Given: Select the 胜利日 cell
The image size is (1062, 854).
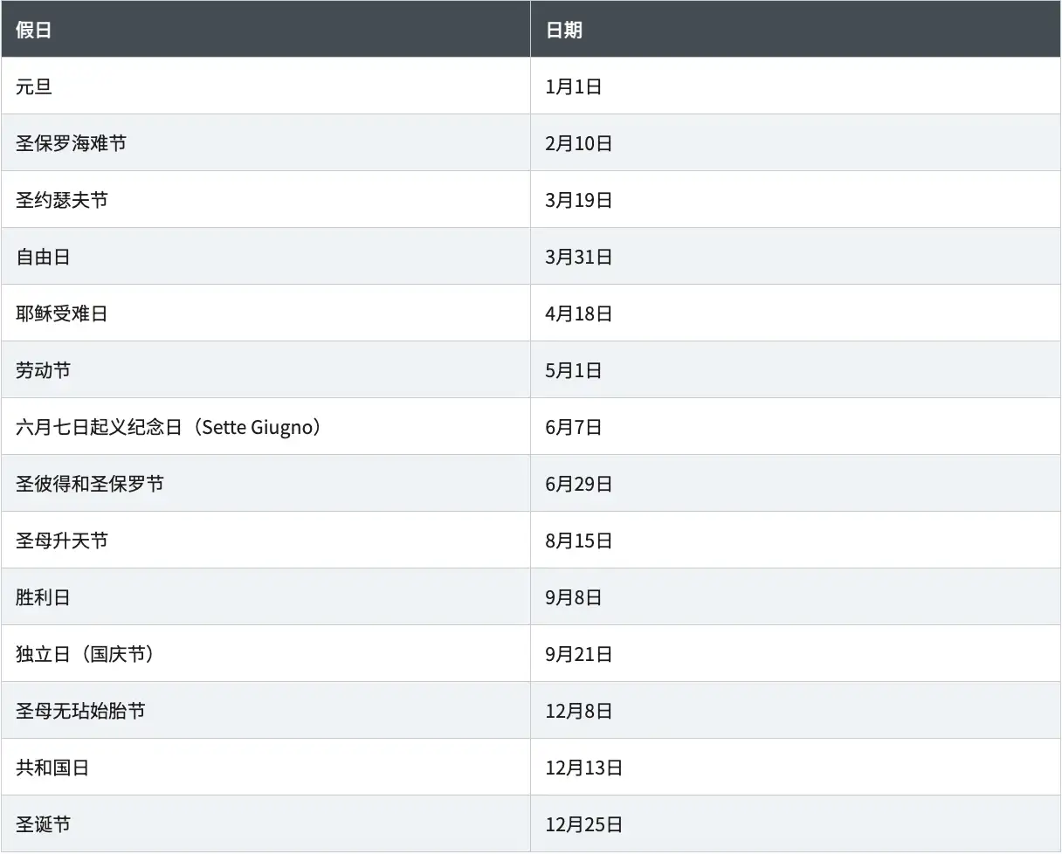Looking at the screenshot, I should click(x=43, y=597).
